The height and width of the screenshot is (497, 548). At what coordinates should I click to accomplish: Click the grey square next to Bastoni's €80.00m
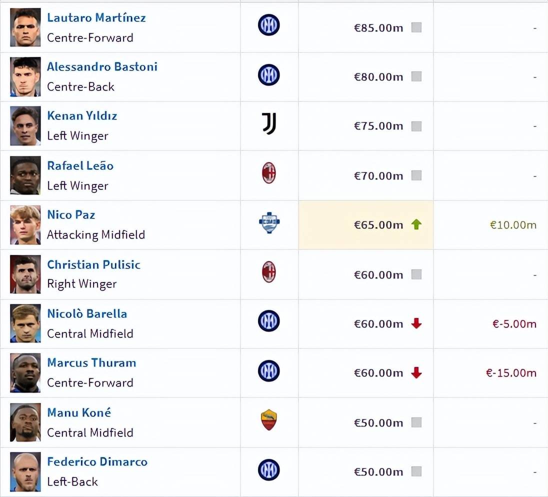[416, 76]
